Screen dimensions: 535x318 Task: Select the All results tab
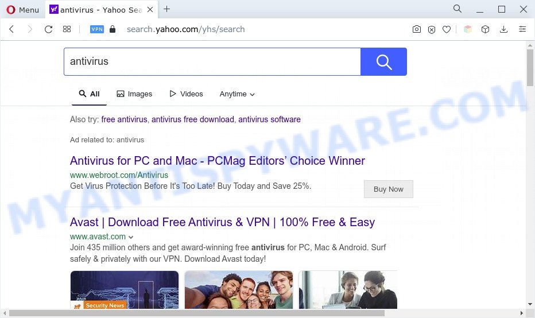89,94
